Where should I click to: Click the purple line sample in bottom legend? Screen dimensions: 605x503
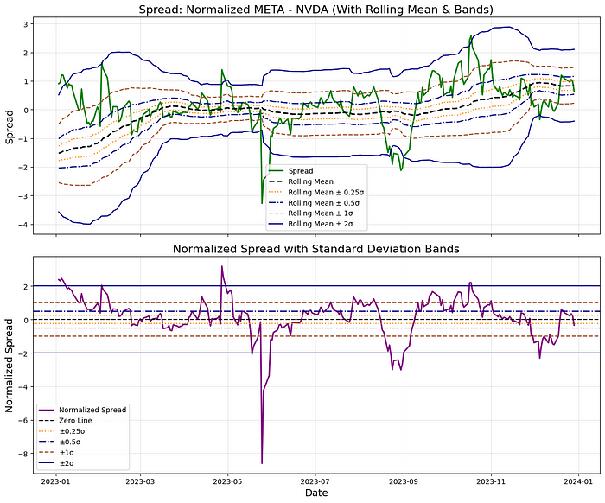point(47,410)
